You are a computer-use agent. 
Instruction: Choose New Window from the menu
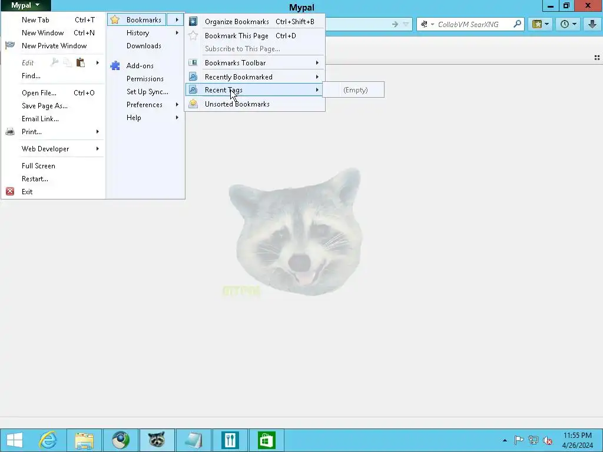click(x=54, y=33)
